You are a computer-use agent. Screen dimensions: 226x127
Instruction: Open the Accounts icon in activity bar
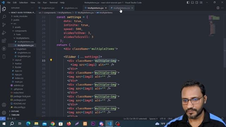point(4,105)
